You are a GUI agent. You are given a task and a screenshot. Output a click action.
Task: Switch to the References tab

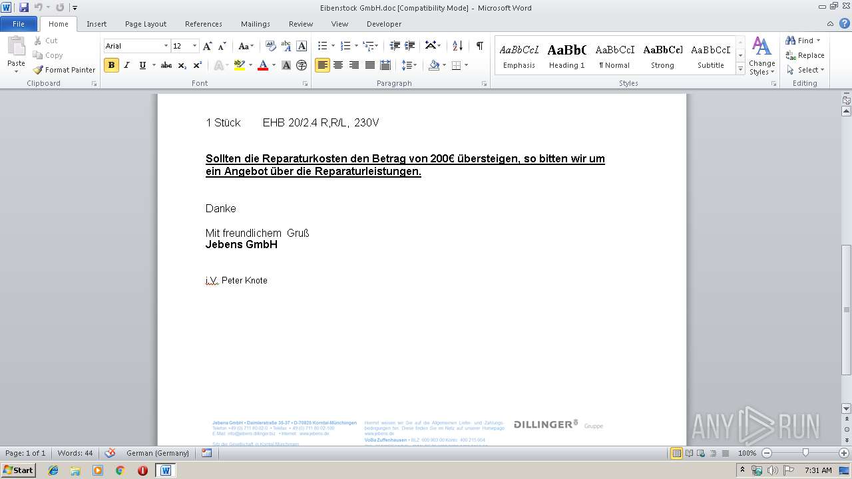[x=204, y=24]
